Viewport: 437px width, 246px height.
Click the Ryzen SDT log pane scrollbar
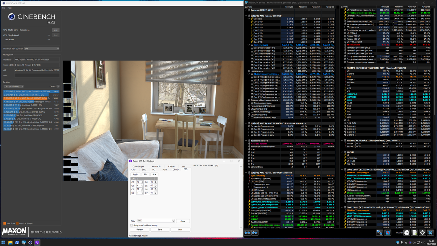coord(240,197)
